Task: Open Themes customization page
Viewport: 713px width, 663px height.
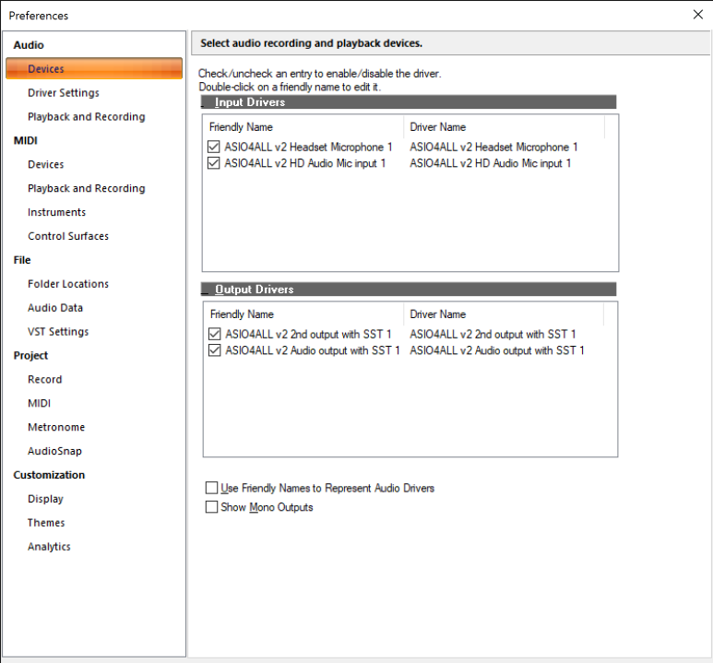Action: point(46,523)
